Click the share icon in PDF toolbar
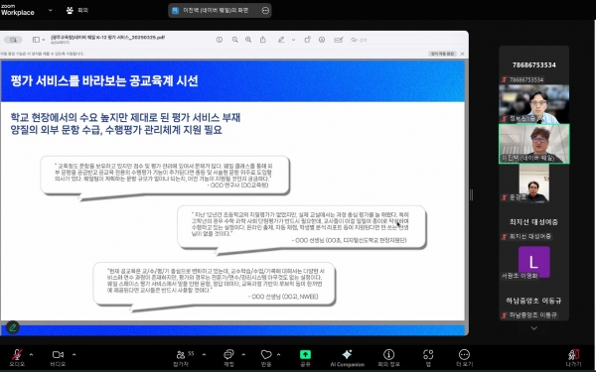The width and height of the screenshot is (596, 372). 262,40
